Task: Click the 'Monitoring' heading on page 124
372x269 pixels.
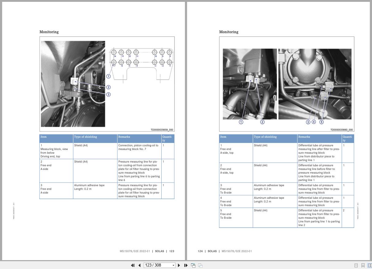Action: (x=229, y=32)
